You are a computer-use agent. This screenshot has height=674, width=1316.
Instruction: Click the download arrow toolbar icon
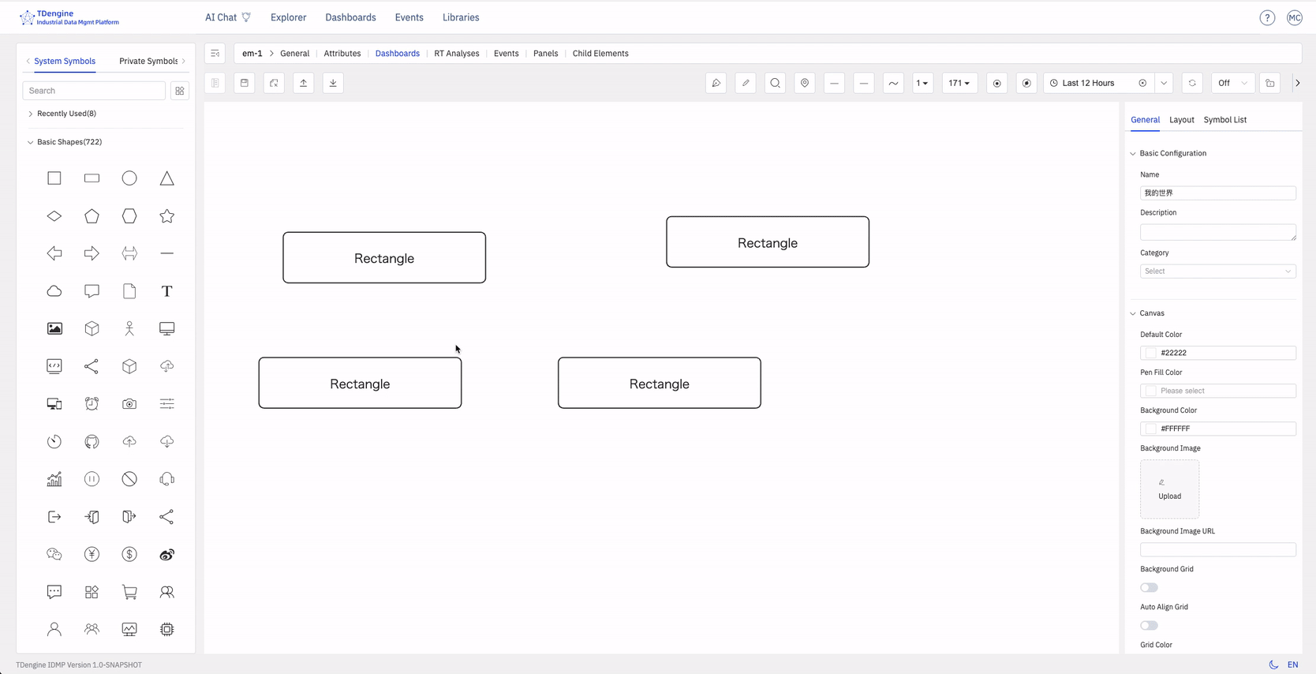tap(333, 83)
